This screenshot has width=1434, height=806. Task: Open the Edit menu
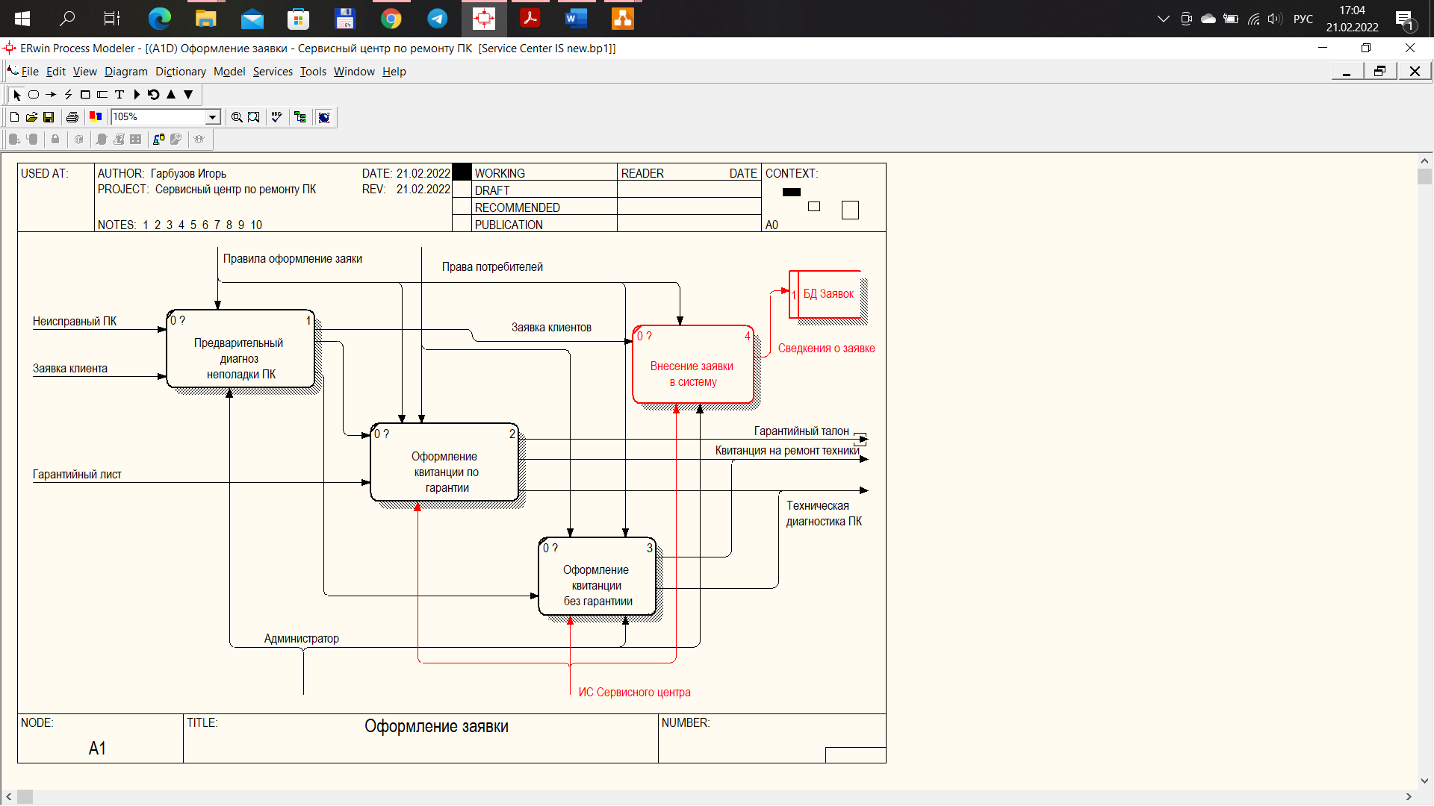[x=56, y=72]
